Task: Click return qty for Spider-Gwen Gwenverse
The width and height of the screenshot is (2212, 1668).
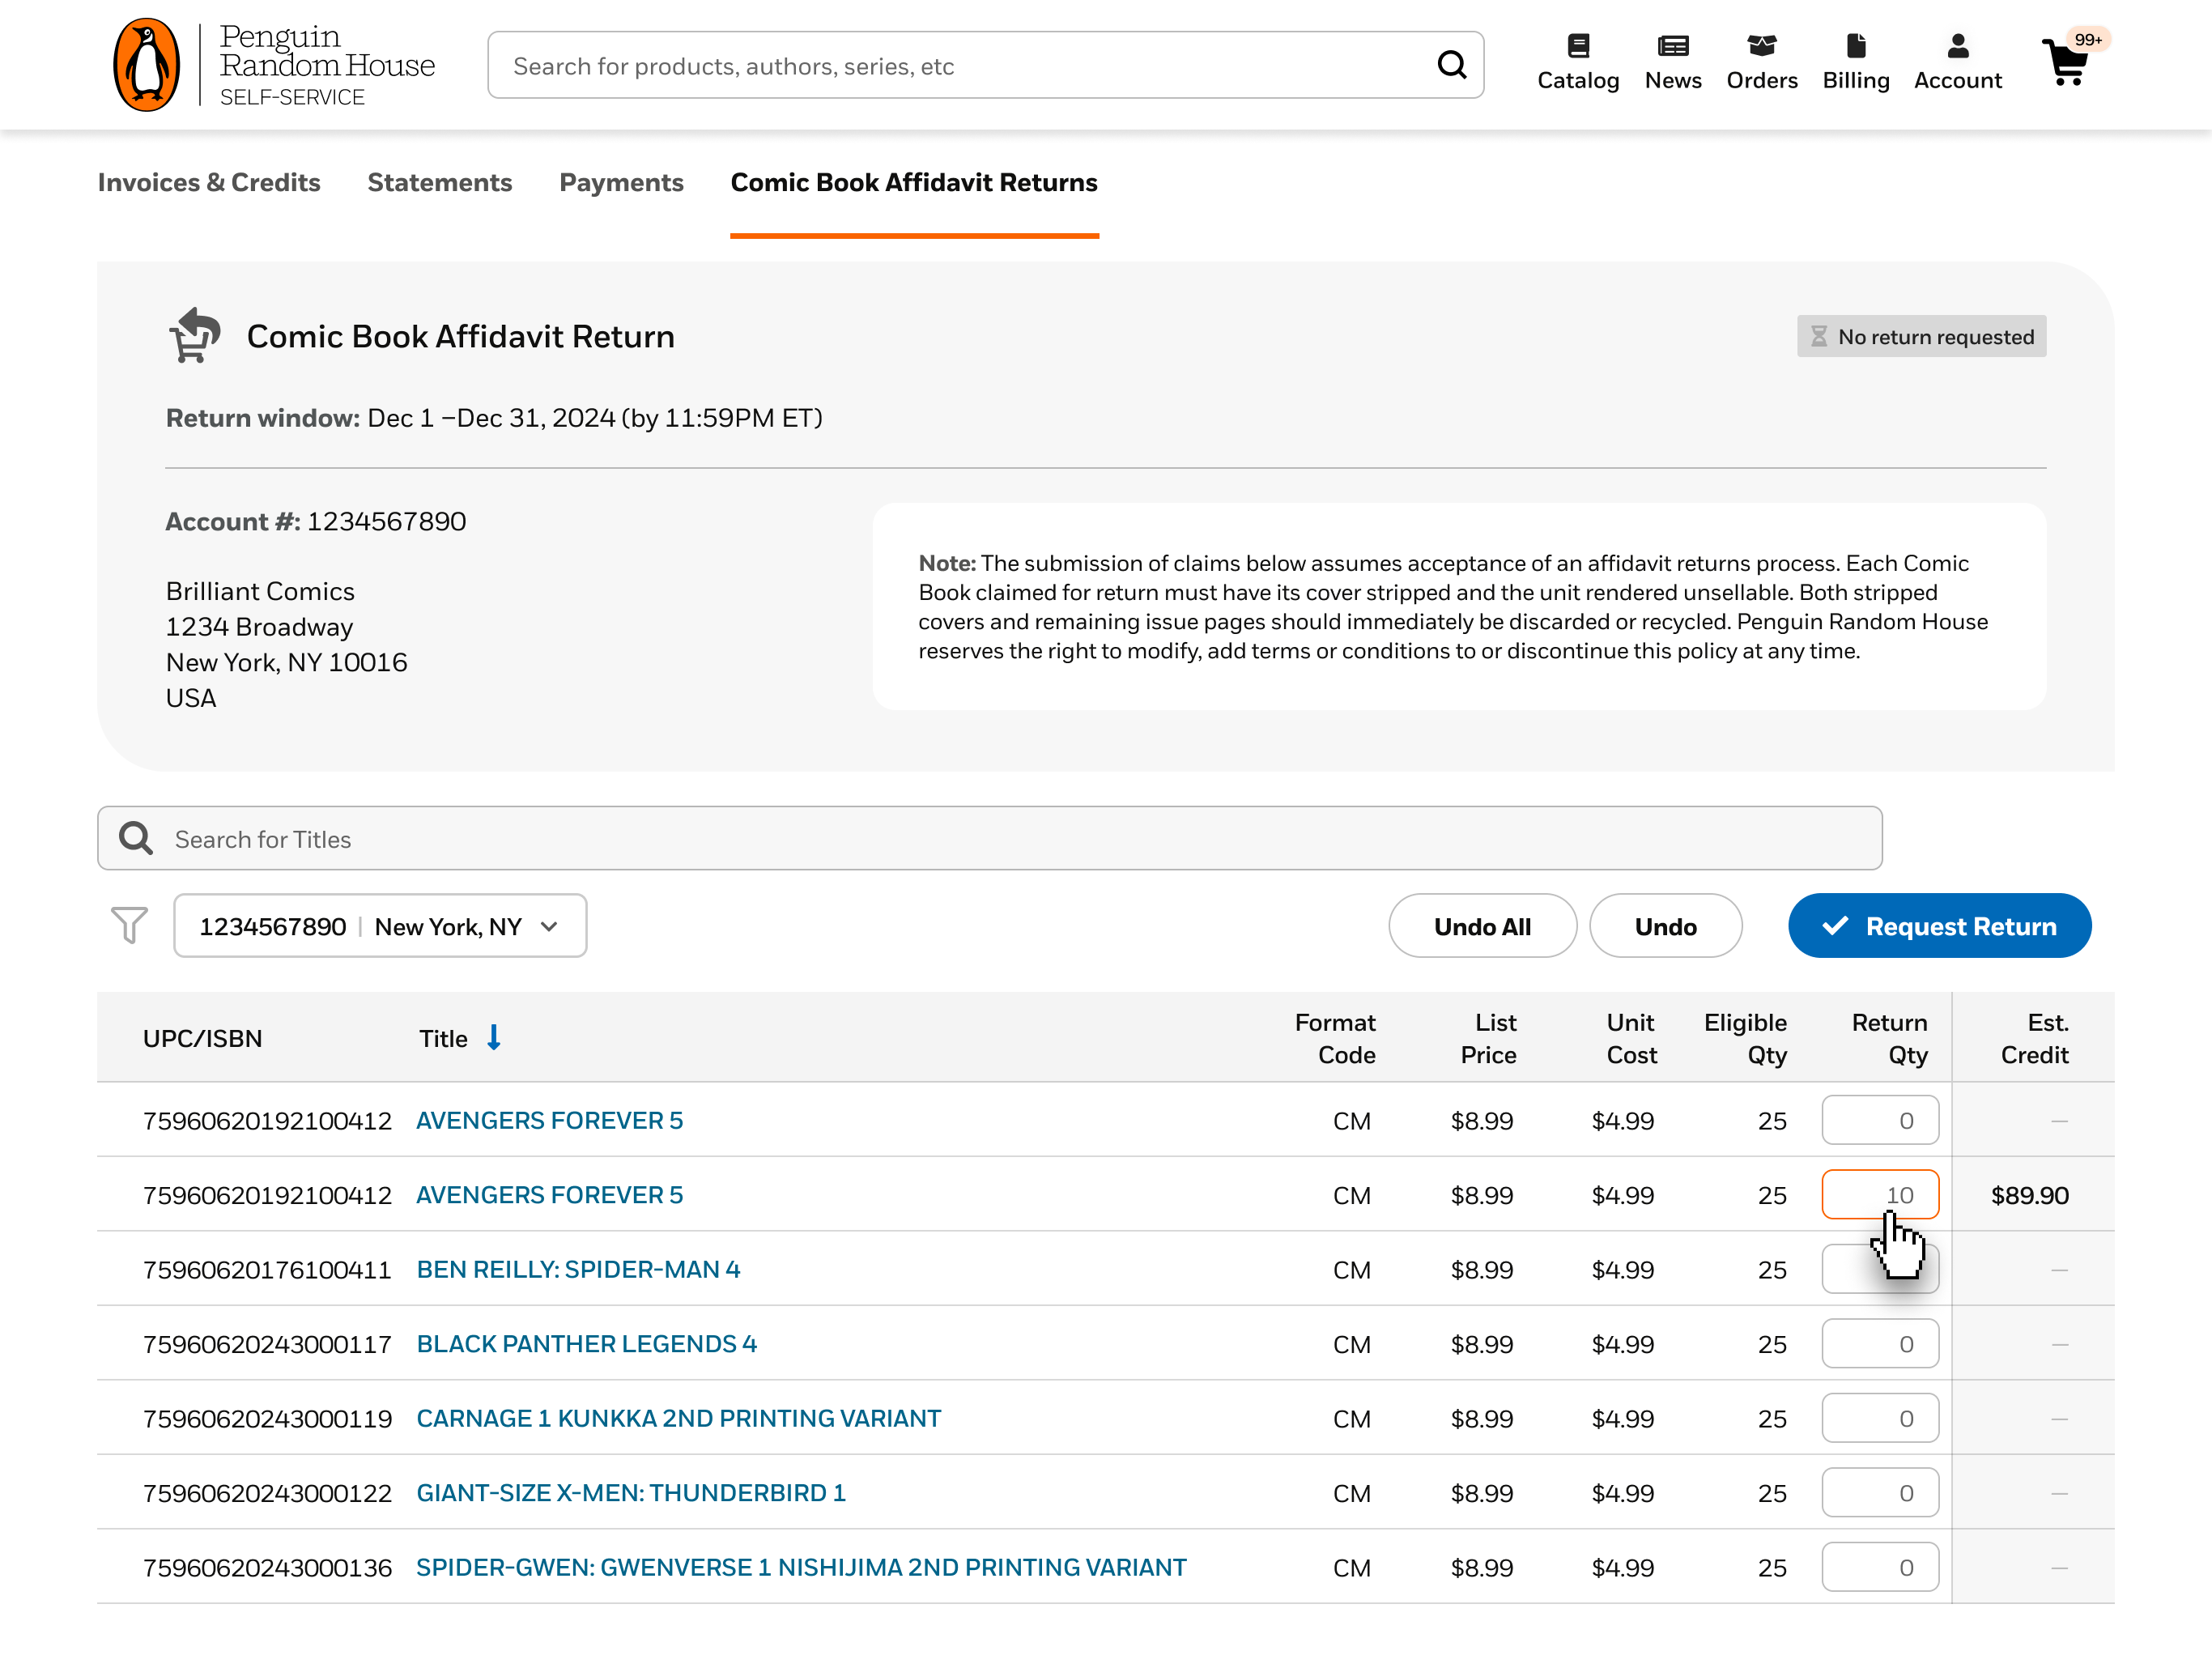Action: (x=1880, y=1567)
